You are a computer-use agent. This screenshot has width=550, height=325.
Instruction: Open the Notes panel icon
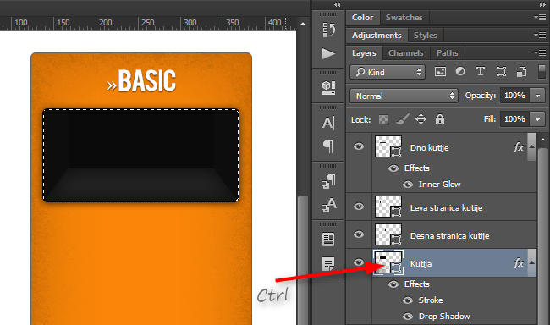click(328, 240)
